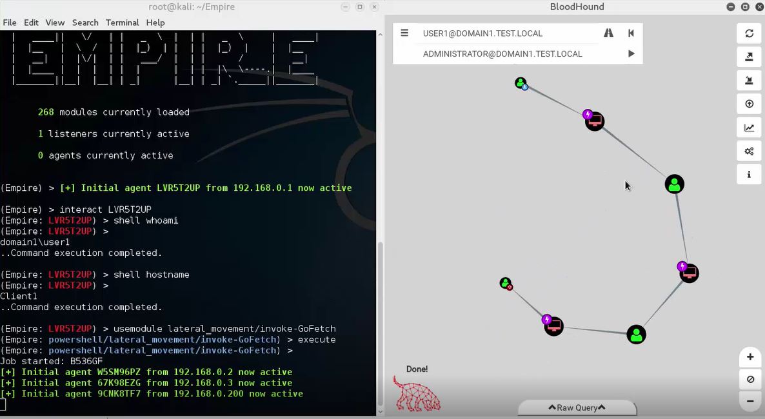765x419 pixels.
Task: Maximize the BloodHound window
Action: (x=745, y=7)
